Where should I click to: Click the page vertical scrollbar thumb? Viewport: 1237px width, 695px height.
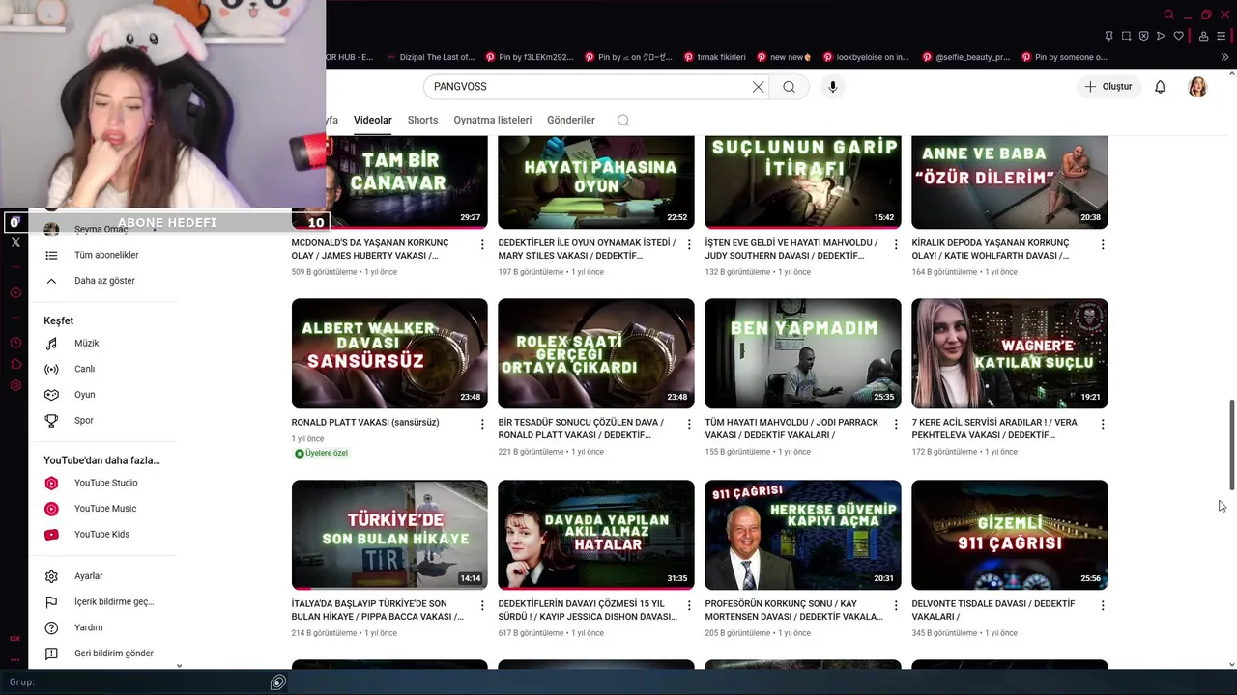(1231, 444)
